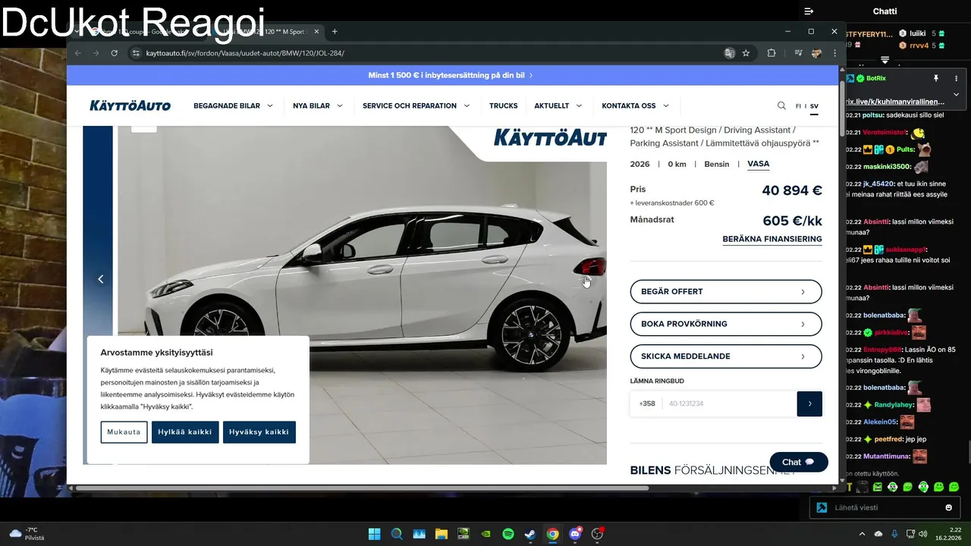Open Chrome from the taskbar

[x=553, y=534]
